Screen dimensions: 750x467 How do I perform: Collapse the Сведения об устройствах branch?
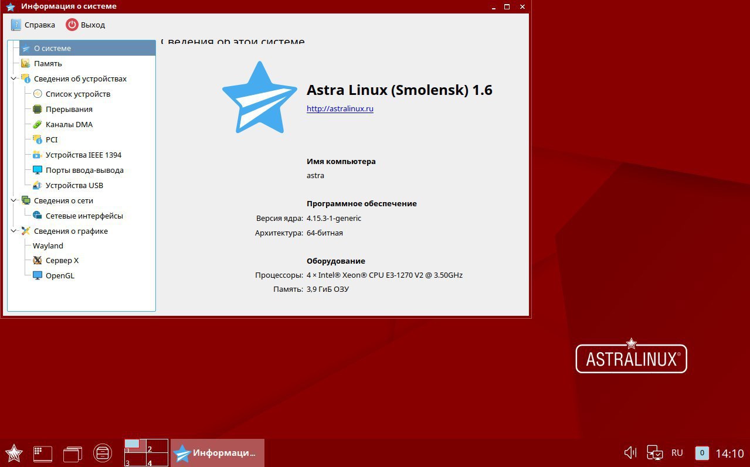13,79
